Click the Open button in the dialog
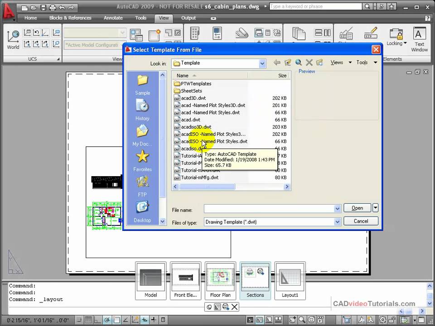The width and height of the screenshot is (435, 326). [x=357, y=208]
